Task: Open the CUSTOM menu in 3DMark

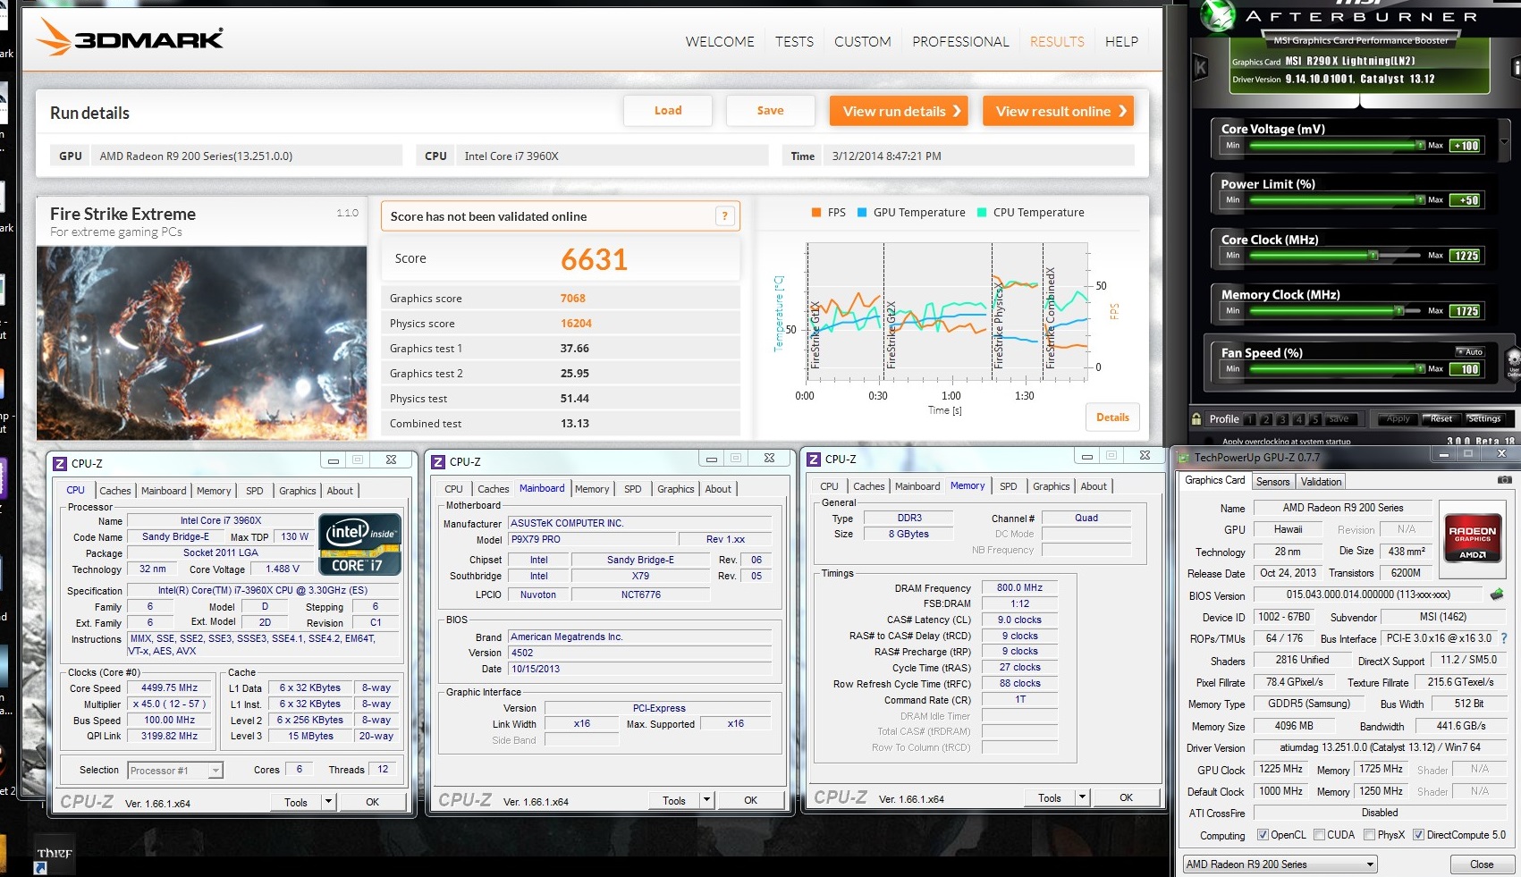Action: (862, 41)
